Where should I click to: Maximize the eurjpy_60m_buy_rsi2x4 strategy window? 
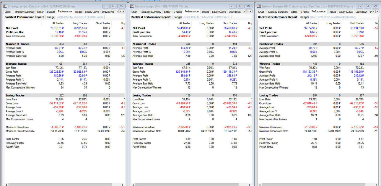[x=114, y=6]
